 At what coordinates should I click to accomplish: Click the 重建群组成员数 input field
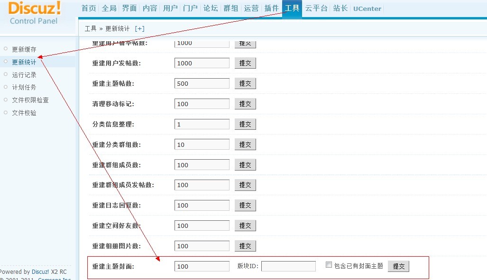pos(202,165)
